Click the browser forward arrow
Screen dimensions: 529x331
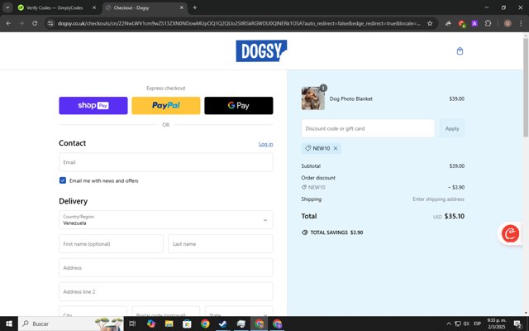(21, 23)
